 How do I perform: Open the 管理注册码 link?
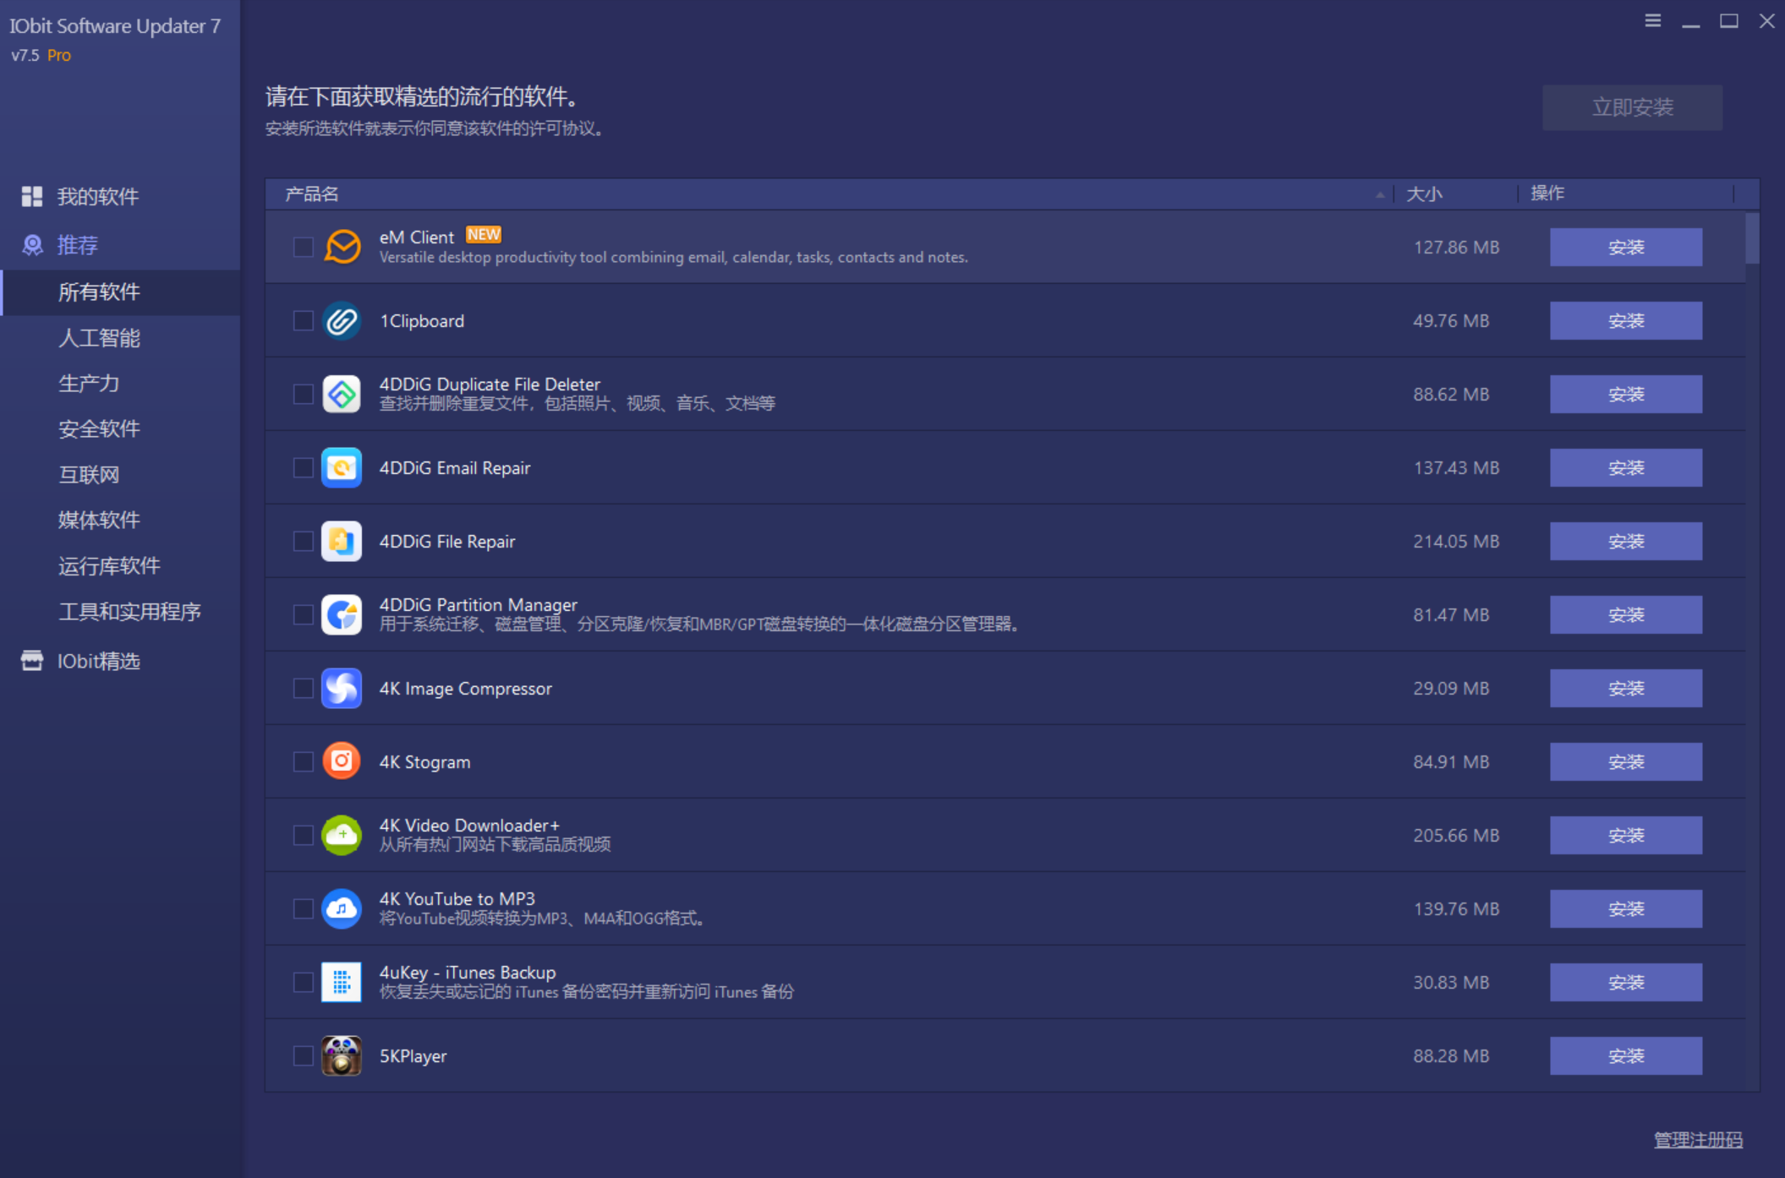point(1698,1140)
